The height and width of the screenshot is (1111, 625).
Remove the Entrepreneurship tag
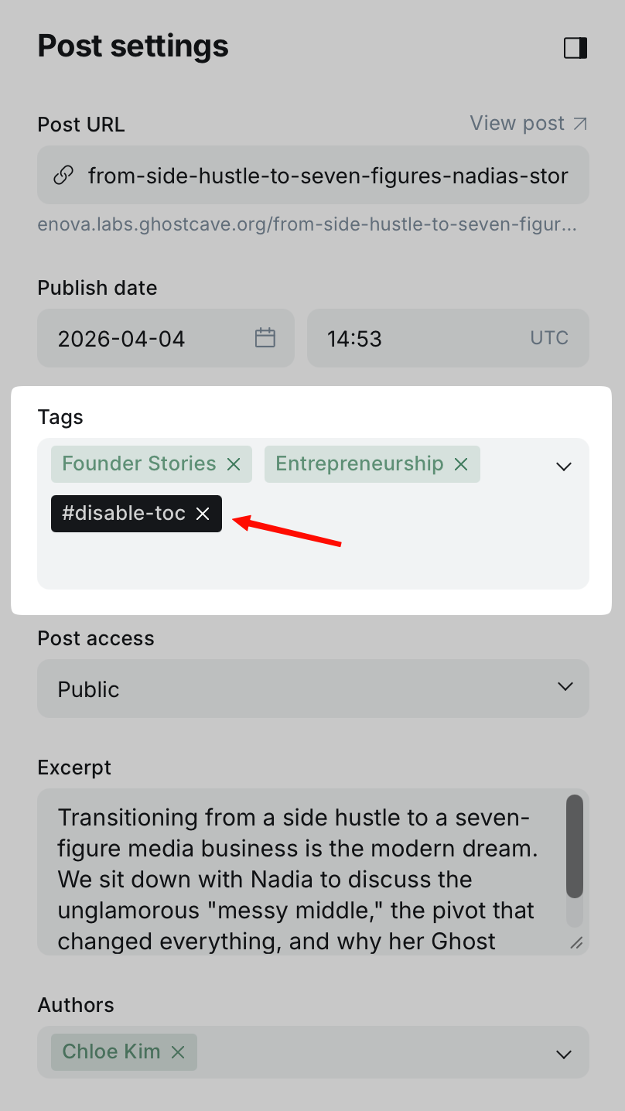[x=461, y=464]
